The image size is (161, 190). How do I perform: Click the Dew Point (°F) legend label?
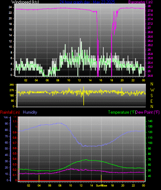tap(147, 112)
